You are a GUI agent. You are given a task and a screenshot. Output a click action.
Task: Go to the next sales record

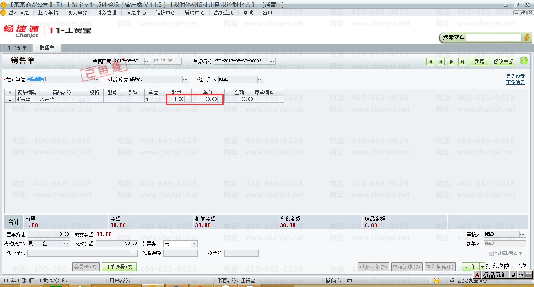[452, 61]
